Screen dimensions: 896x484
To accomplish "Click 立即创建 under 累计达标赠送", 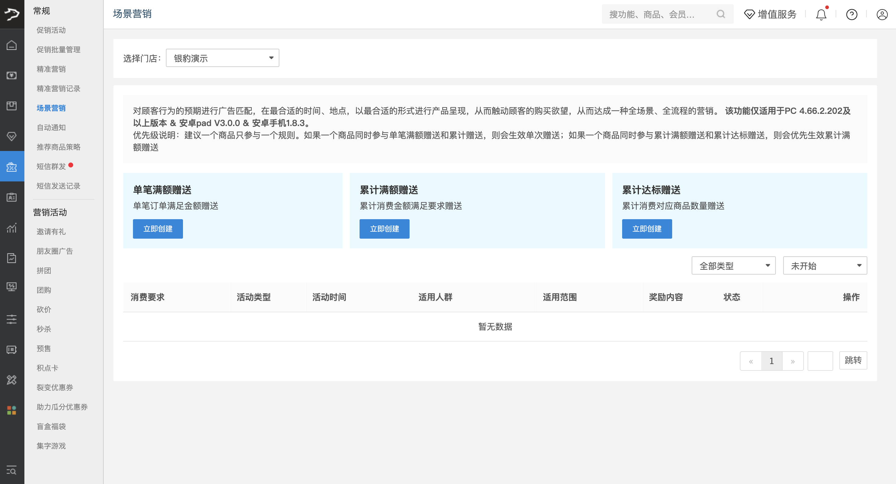I will click(x=647, y=229).
